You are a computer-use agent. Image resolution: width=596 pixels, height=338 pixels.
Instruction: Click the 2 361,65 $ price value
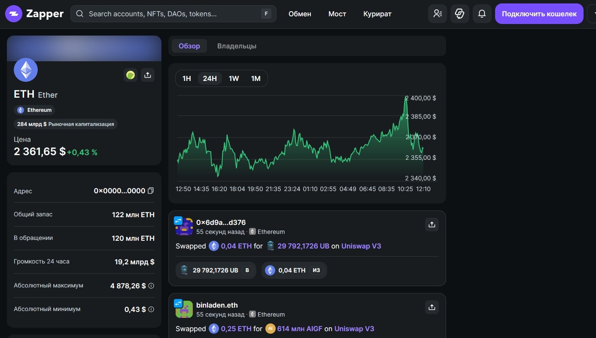coord(40,151)
